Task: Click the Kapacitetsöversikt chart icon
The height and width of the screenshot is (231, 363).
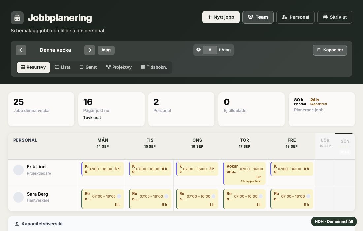Action: [17, 224]
